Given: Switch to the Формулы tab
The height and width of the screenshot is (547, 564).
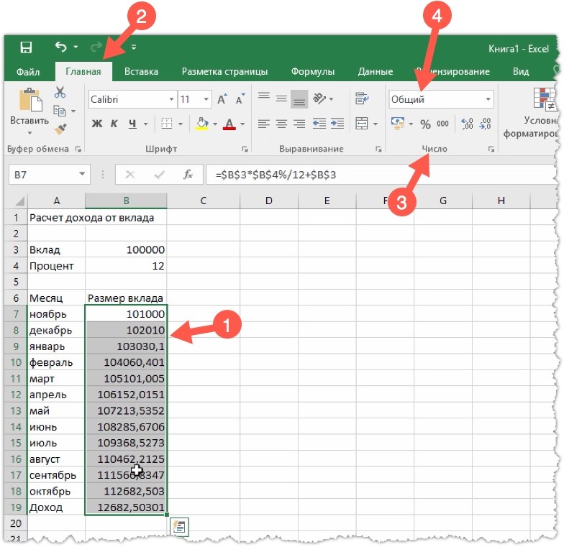Looking at the screenshot, I should [312, 72].
